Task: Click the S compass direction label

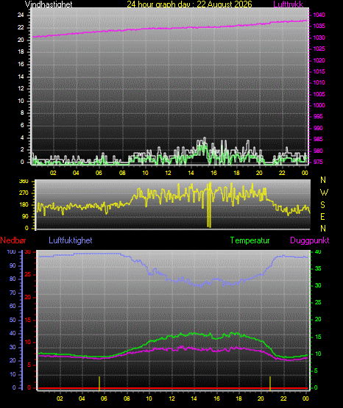Action: (322, 205)
